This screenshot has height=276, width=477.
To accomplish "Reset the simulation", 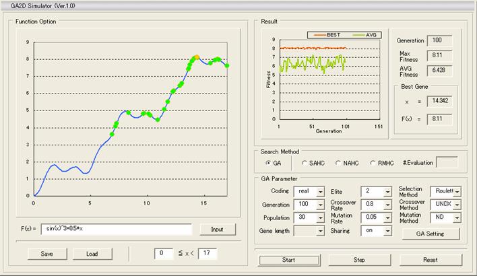I will pos(431,261).
